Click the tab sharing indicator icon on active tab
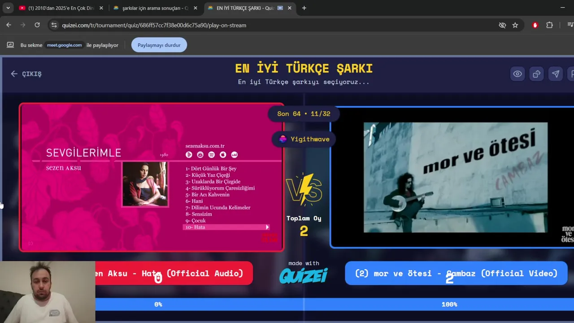The width and height of the screenshot is (574, 323). pos(280,8)
